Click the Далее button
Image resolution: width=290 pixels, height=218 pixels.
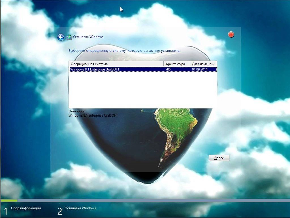[219, 158]
